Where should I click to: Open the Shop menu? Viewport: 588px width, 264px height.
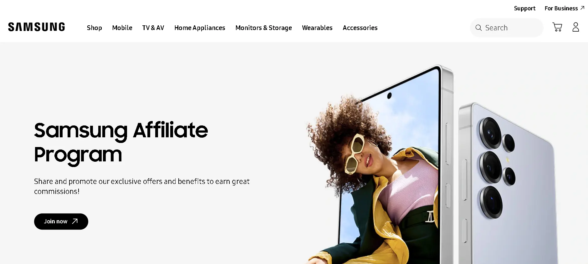coord(95,28)
